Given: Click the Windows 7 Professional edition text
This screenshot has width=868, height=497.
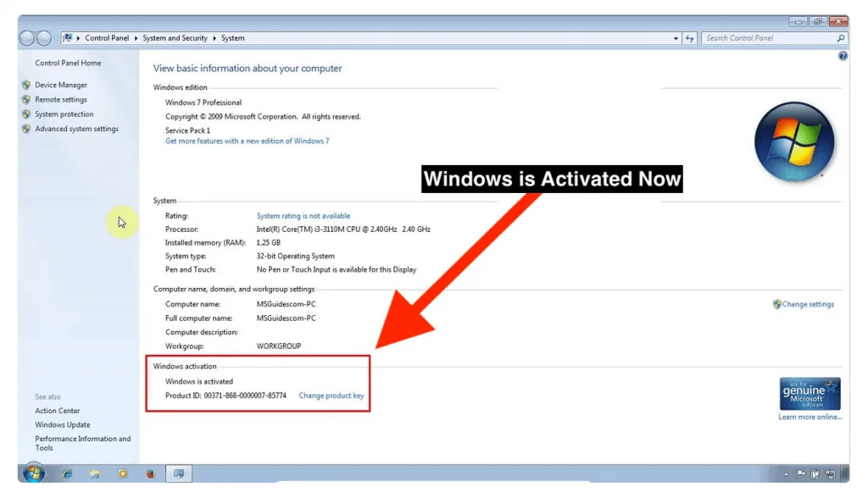Looking at the screenshot, I should [203, 102].
